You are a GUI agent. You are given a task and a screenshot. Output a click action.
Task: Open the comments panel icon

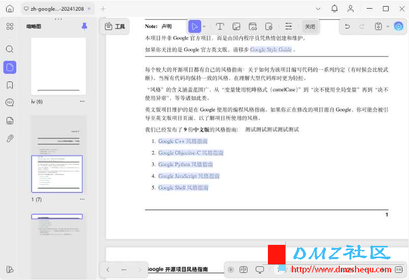click(x=10, y=102)
